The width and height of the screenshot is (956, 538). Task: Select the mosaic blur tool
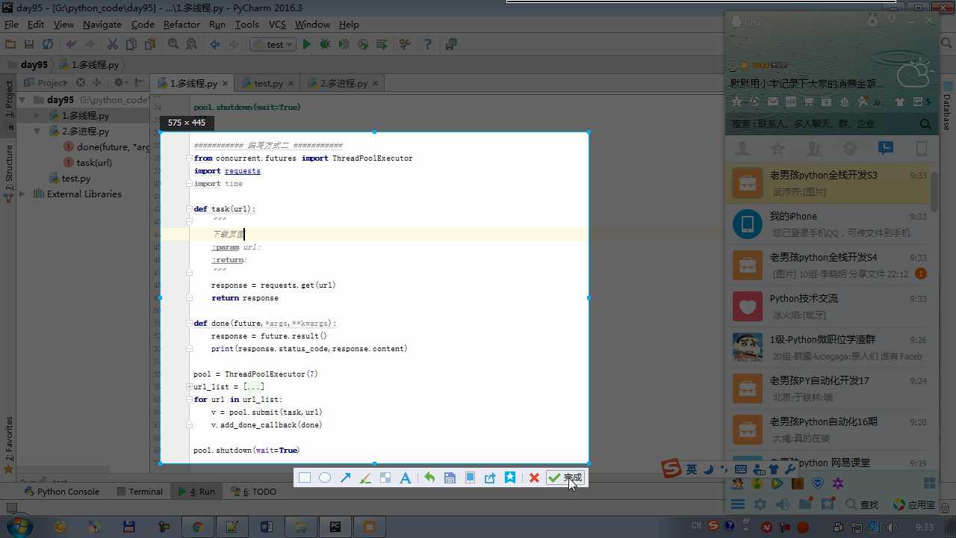[x=385, y=477]
